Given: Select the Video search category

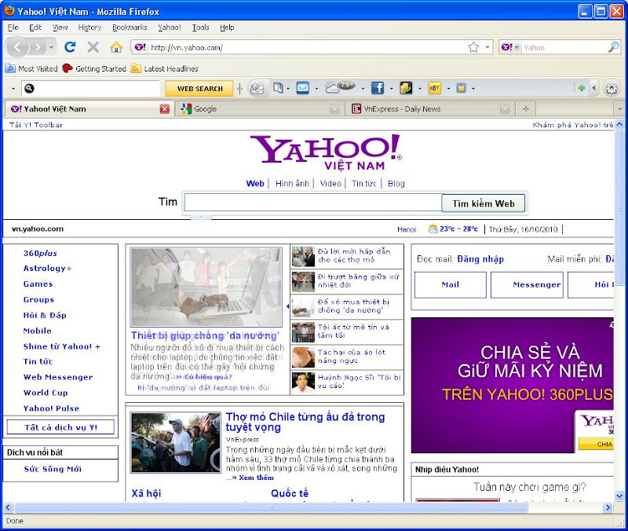Looking at the screenshot, I should (330, 184).
